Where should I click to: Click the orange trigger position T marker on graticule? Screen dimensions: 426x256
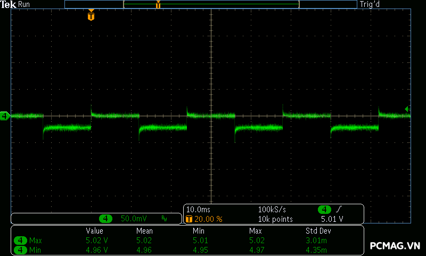[91, 16]
